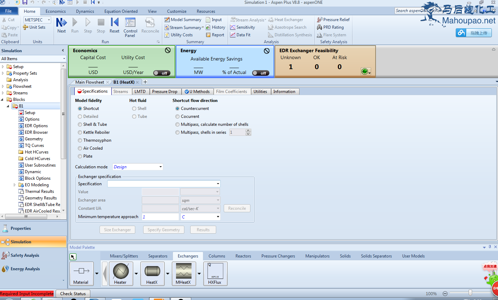The image size is (498, 300).
Task: Open the Columns palette tab
Action: [217, 256]
